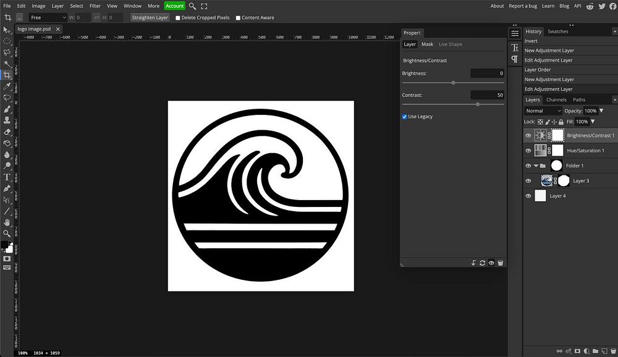This screenshot has height=357, width=618.
Task: Click the Brightness value input field
Action: pos(487,73)
